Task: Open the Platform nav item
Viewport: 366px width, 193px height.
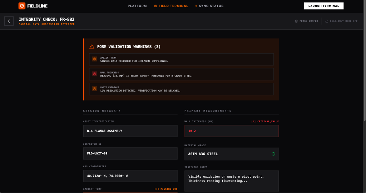Action: pos(137,6)
